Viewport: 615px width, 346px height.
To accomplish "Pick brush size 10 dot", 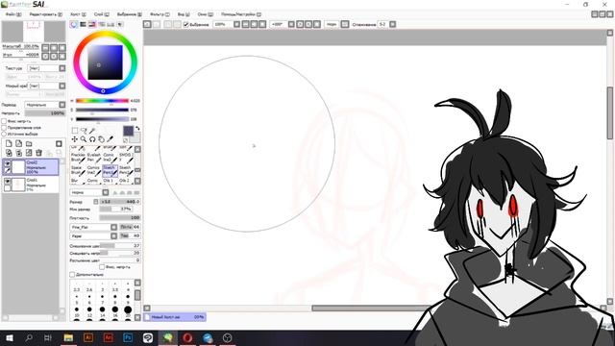I will pos(77,309).
